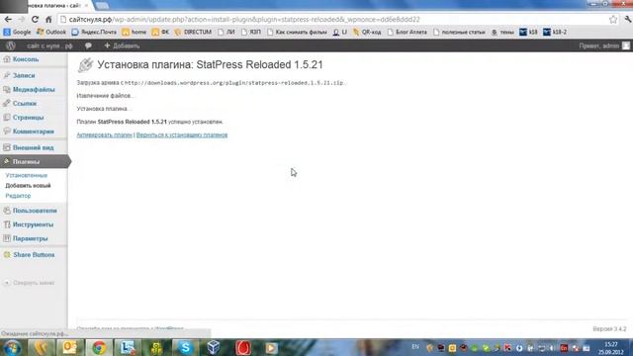Open the Внешний вид menu item
This screenshot has height=356, width=633.
tap(34, 147)
